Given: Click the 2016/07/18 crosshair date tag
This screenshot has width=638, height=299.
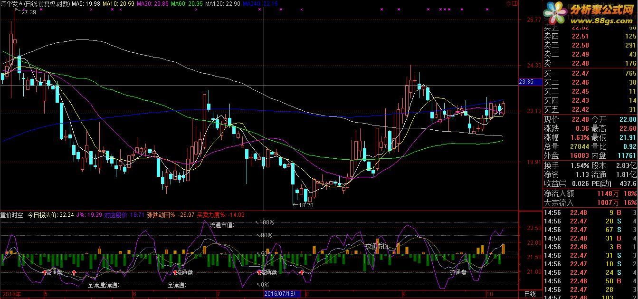Looking at the screenshot, I should coord(282,295).
